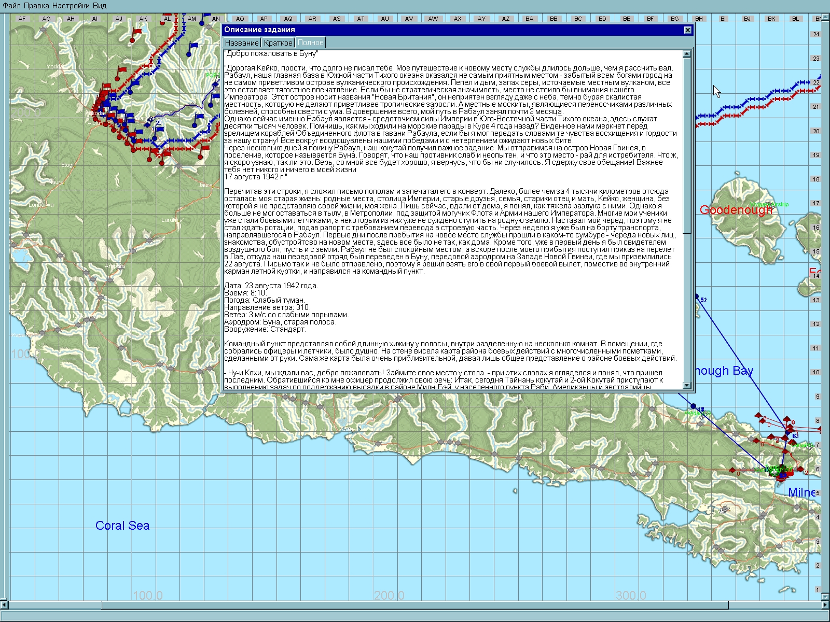This screenshot has width=830, height=622.
Task: Click the Yodda town label
Action: [54, 66]
